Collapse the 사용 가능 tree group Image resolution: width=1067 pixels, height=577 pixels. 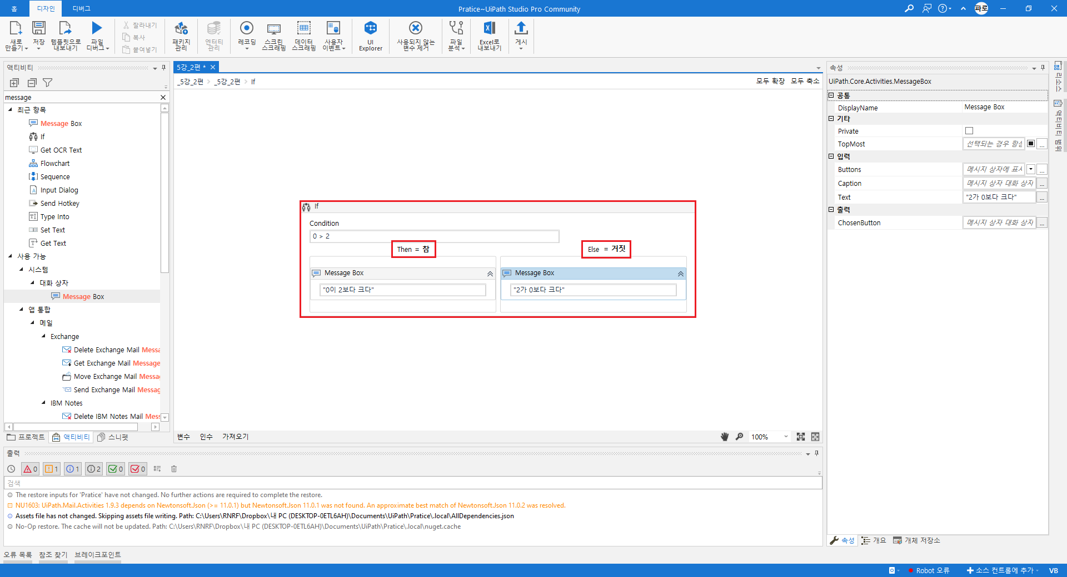click(10, 256)
